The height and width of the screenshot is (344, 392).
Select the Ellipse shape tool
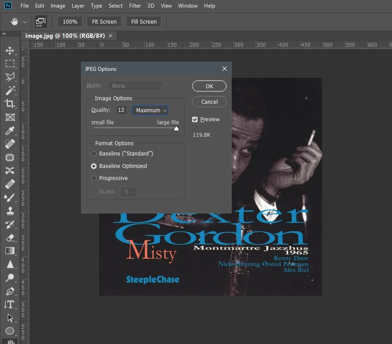click(10, 331)
